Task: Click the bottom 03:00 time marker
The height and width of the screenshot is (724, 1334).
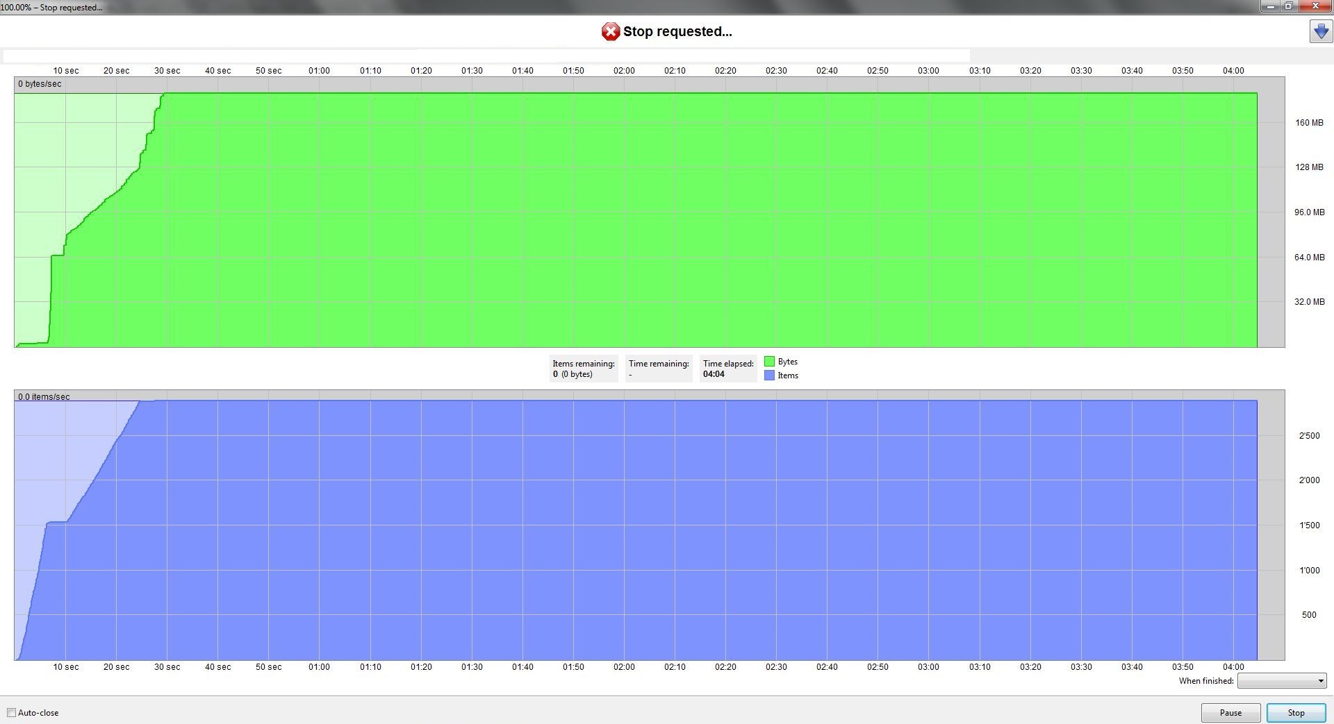Action: click(928, 667)
